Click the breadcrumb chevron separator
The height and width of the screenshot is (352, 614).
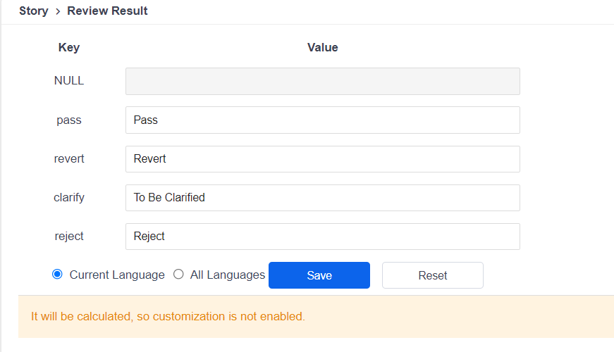[58, 11]
